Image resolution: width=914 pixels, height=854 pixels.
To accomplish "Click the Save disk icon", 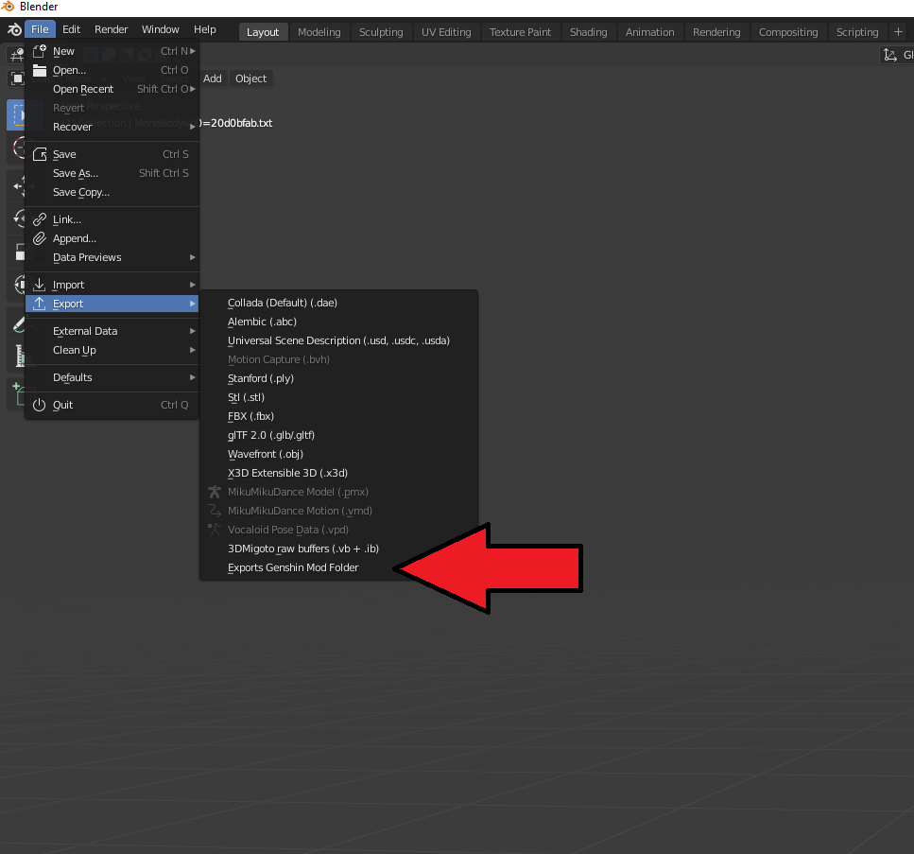I will tap(39, 154).
